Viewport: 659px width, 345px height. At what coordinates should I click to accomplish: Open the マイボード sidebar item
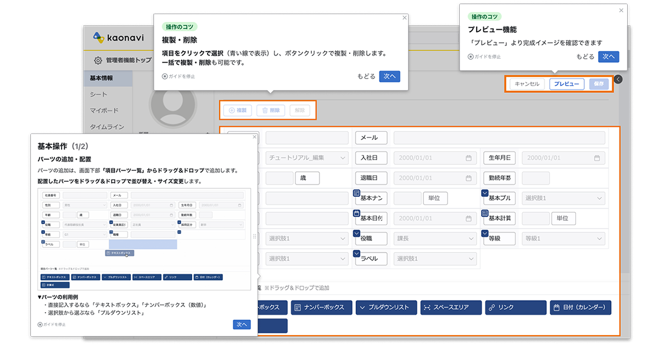tap(104, 110)
